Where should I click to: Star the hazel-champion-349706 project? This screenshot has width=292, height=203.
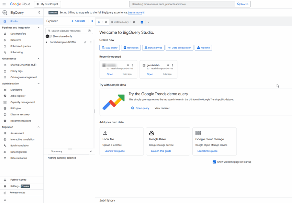(x=85, y=42)
